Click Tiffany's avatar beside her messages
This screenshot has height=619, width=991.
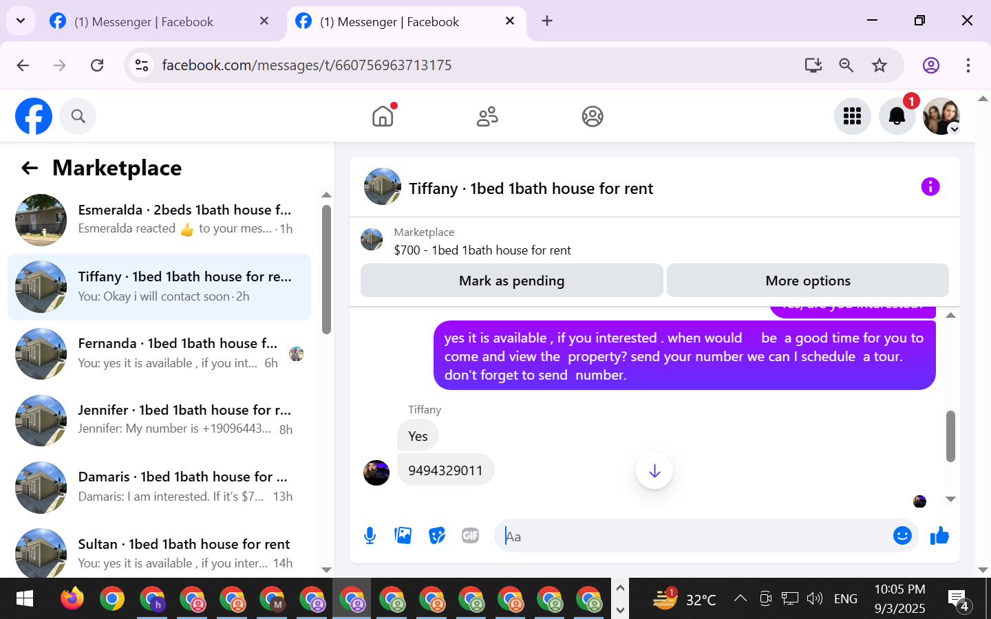[376, 473]
